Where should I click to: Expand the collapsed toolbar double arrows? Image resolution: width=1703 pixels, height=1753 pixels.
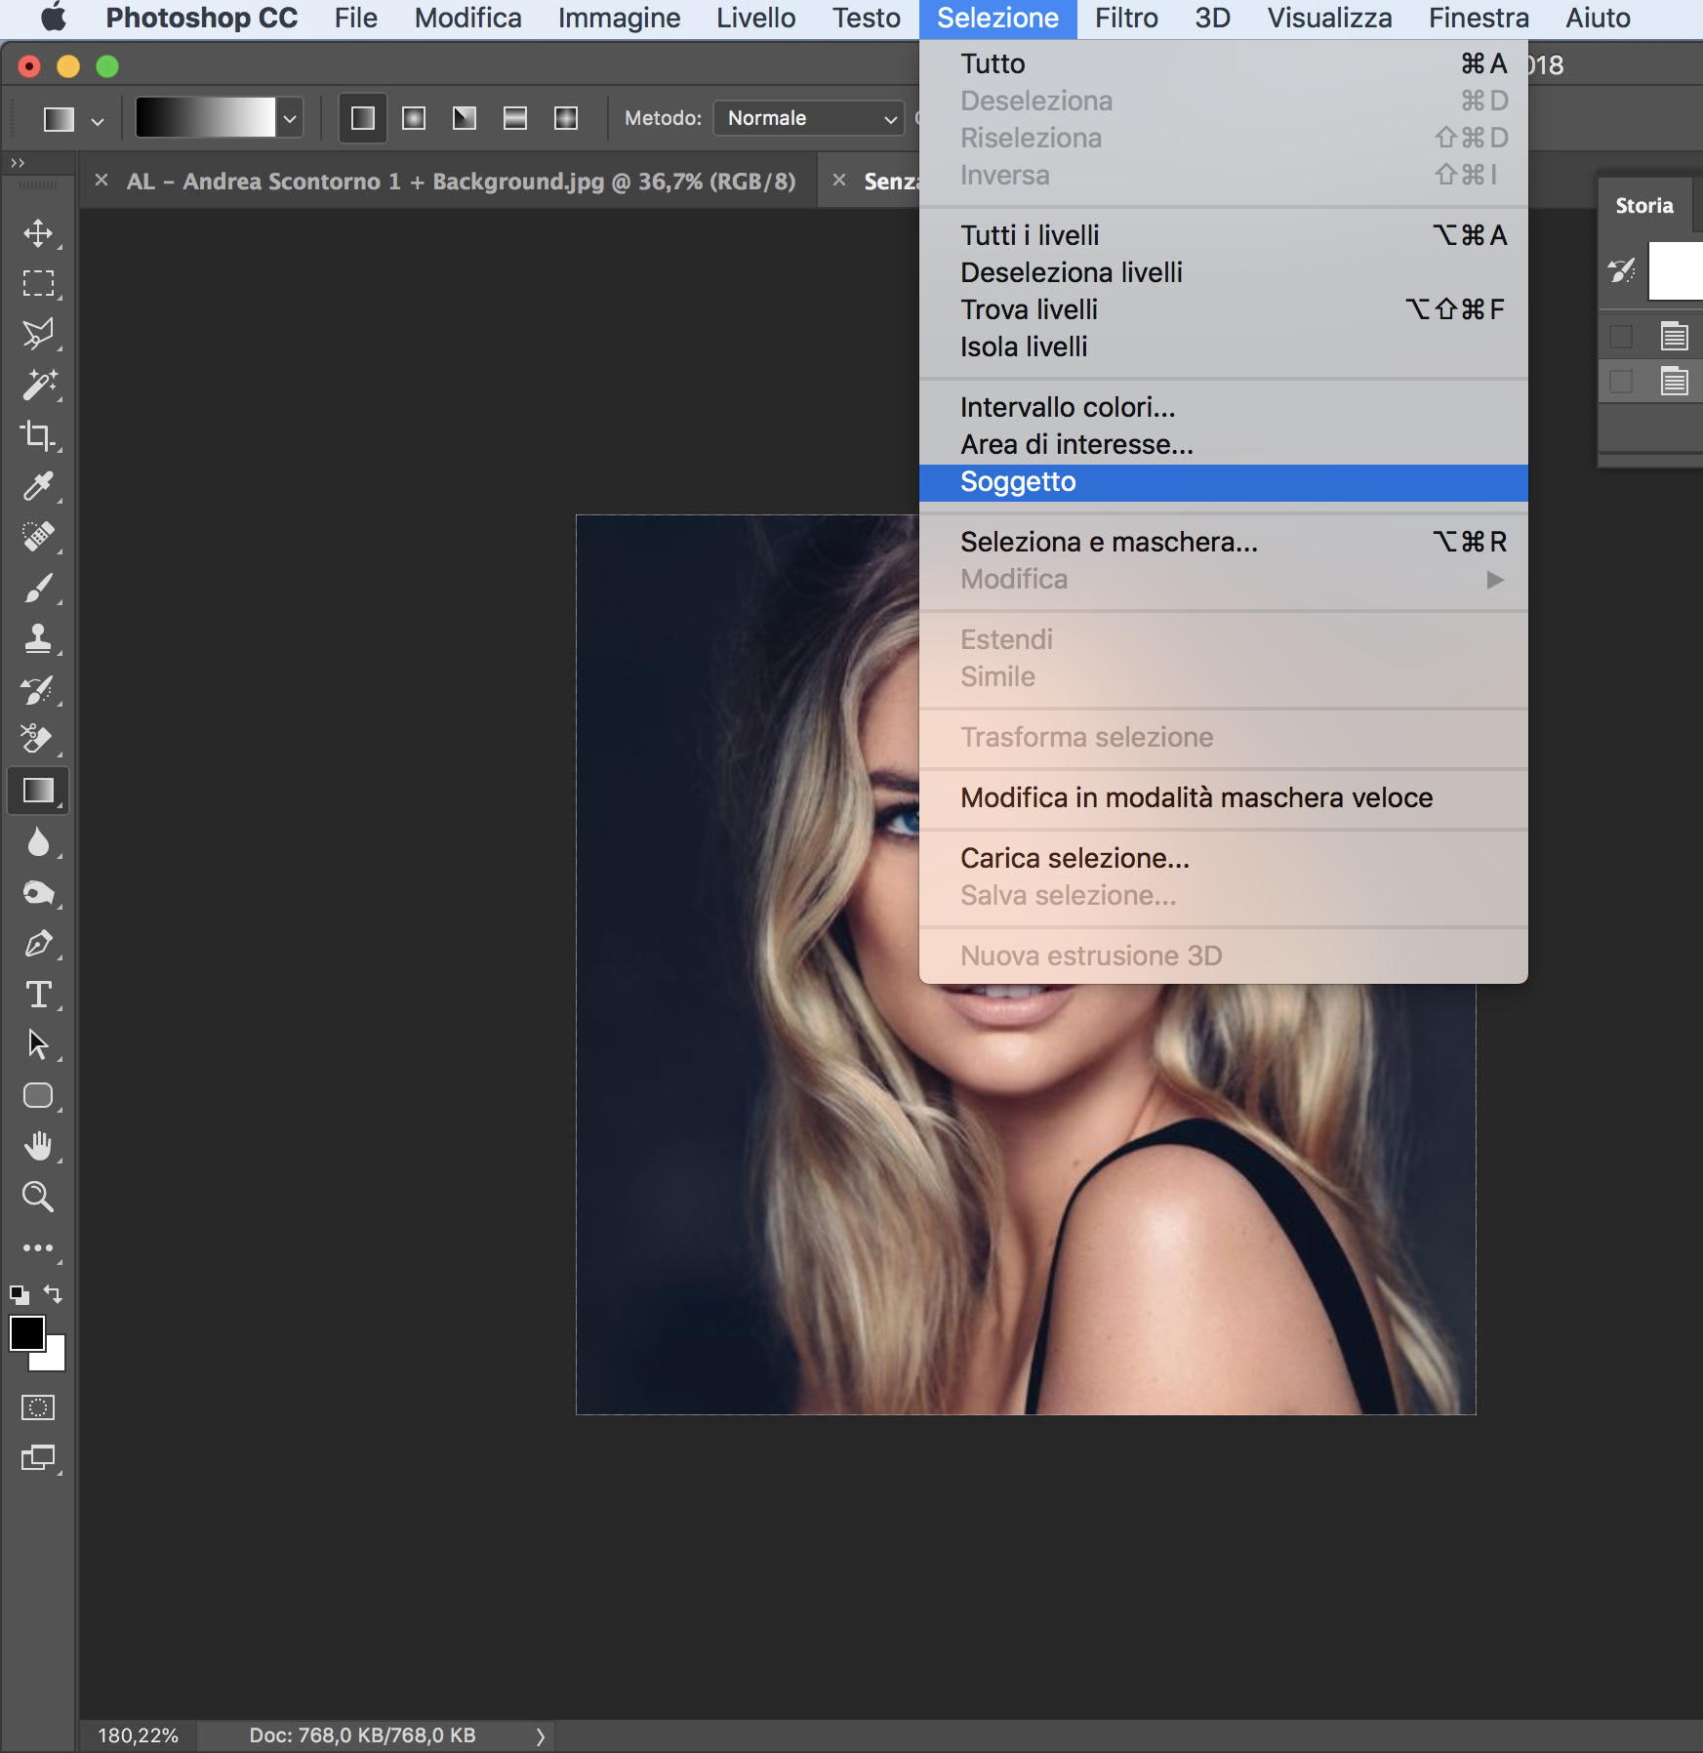(18, 163)
